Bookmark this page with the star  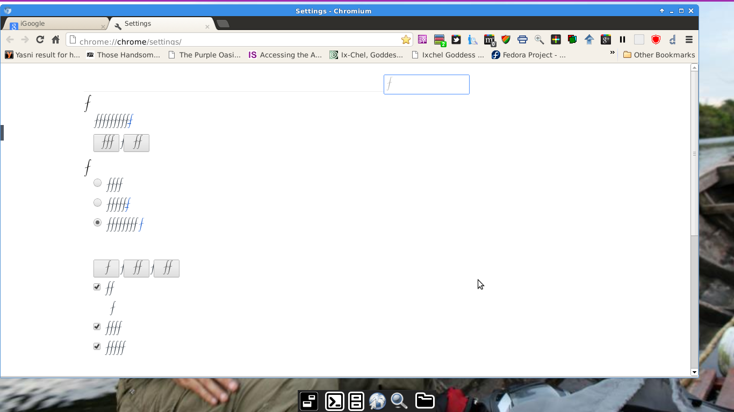pyautogui.click(x=406, y=40)
